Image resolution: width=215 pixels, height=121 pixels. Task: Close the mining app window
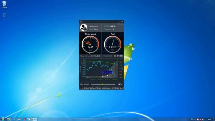click(122, 22)
